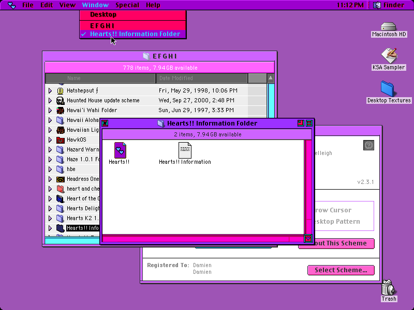Select the Hatshepsut ƒ file name
The height and width of the screenshot is (310, 414).
(82, 91)
